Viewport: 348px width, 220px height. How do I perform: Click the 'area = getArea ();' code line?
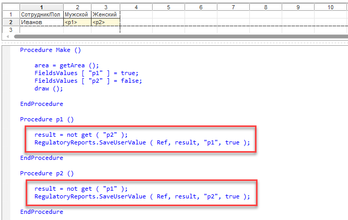66,65
